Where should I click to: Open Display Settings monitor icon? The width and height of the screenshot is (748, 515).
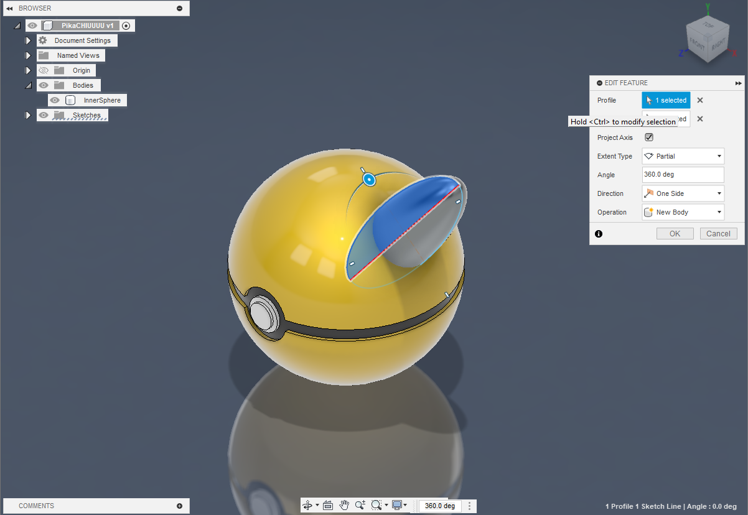pyautogui.click(x=396, y=506)
